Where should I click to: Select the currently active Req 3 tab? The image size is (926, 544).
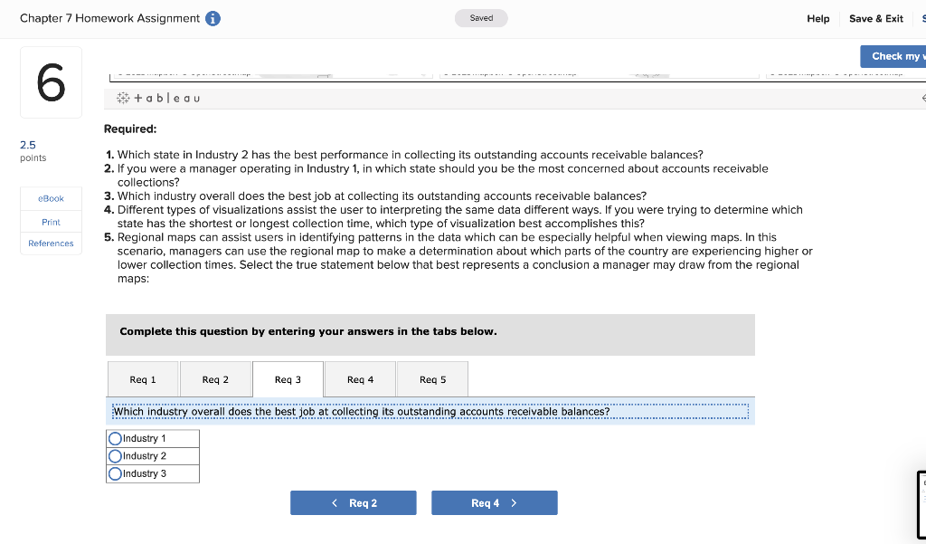point(287,378)
